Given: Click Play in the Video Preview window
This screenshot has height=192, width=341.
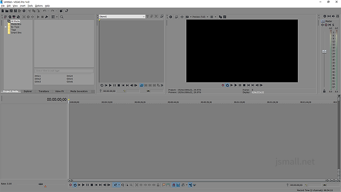Looking at the screenshot, I should 235,85.
